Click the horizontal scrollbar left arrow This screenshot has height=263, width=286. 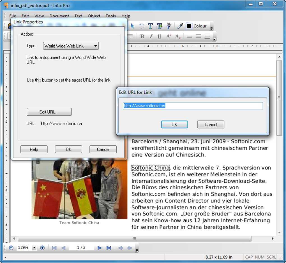pos(14,239)
